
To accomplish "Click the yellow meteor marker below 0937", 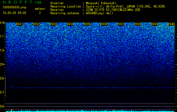I will click(x=114, y=110).
